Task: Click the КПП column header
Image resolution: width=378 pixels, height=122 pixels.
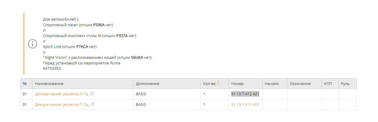Action: [328, 84]
